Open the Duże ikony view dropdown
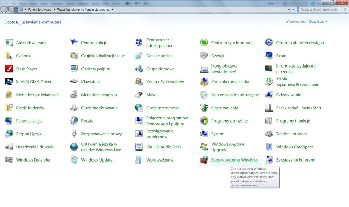Screen dimensions: 349x207 pyautogui.click(x=318, y=22)
